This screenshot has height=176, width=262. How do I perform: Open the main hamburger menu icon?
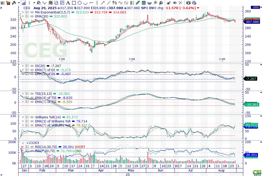[3, 3]
